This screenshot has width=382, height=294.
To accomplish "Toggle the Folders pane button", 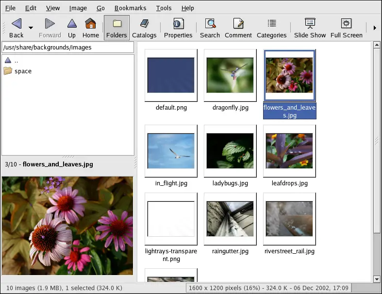I will pyautogui.click(x=116, y=28).
